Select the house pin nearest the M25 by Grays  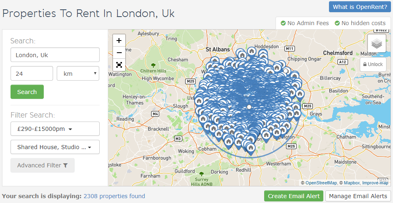click(x=296, y=108)
